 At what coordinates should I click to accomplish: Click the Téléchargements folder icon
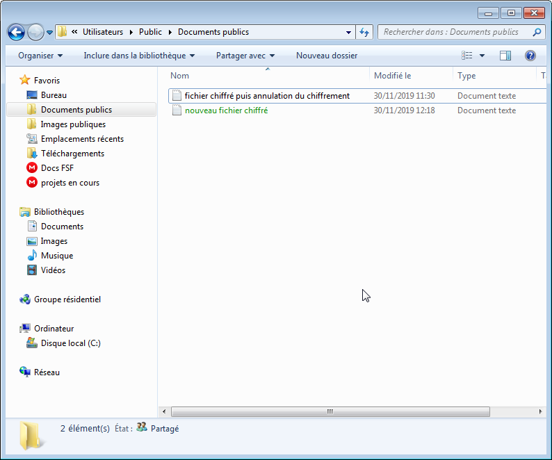click(x=32, y=153)
